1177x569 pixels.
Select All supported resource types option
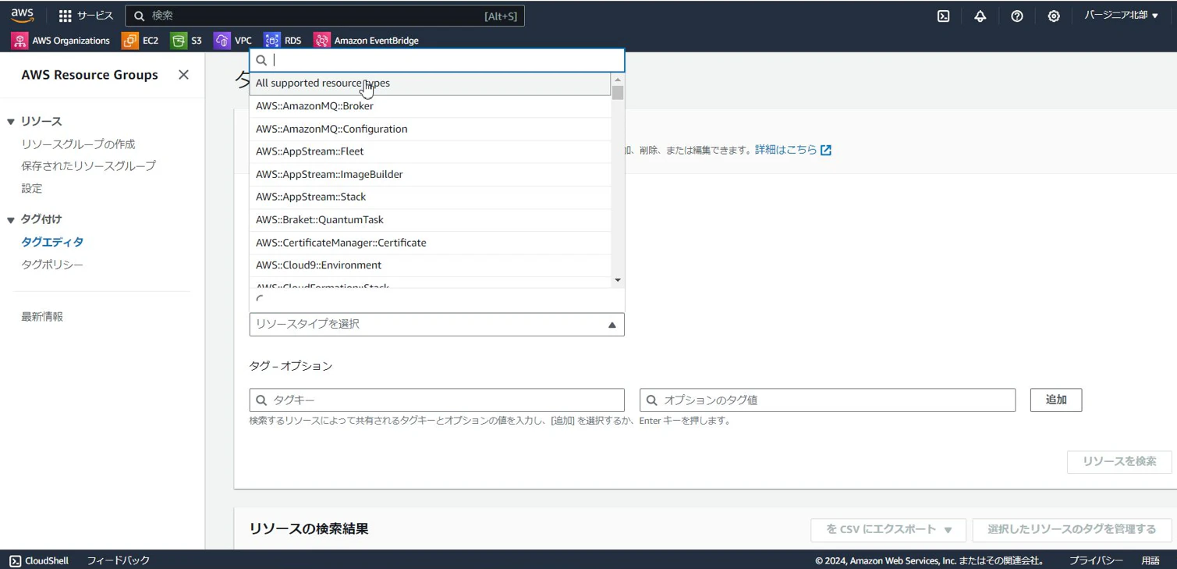click(430, 84)
